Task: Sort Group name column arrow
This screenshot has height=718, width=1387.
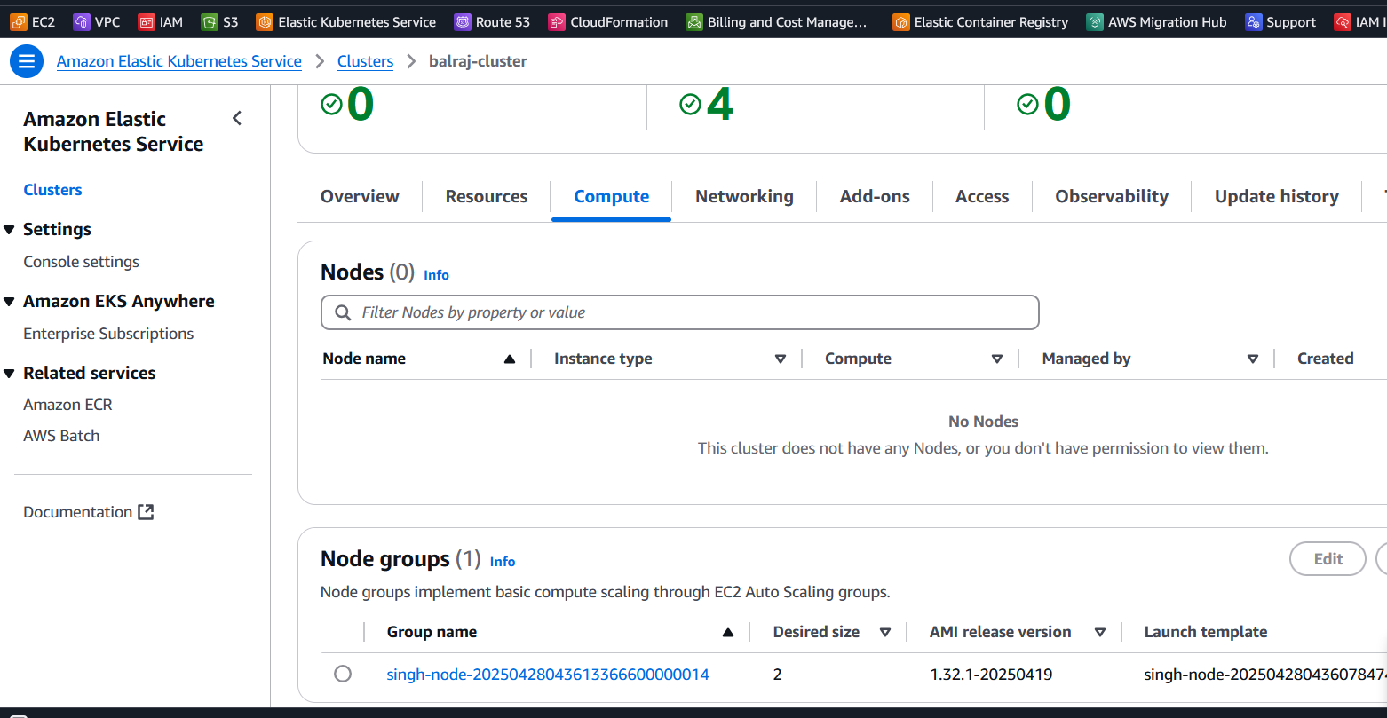Action: 728,632
